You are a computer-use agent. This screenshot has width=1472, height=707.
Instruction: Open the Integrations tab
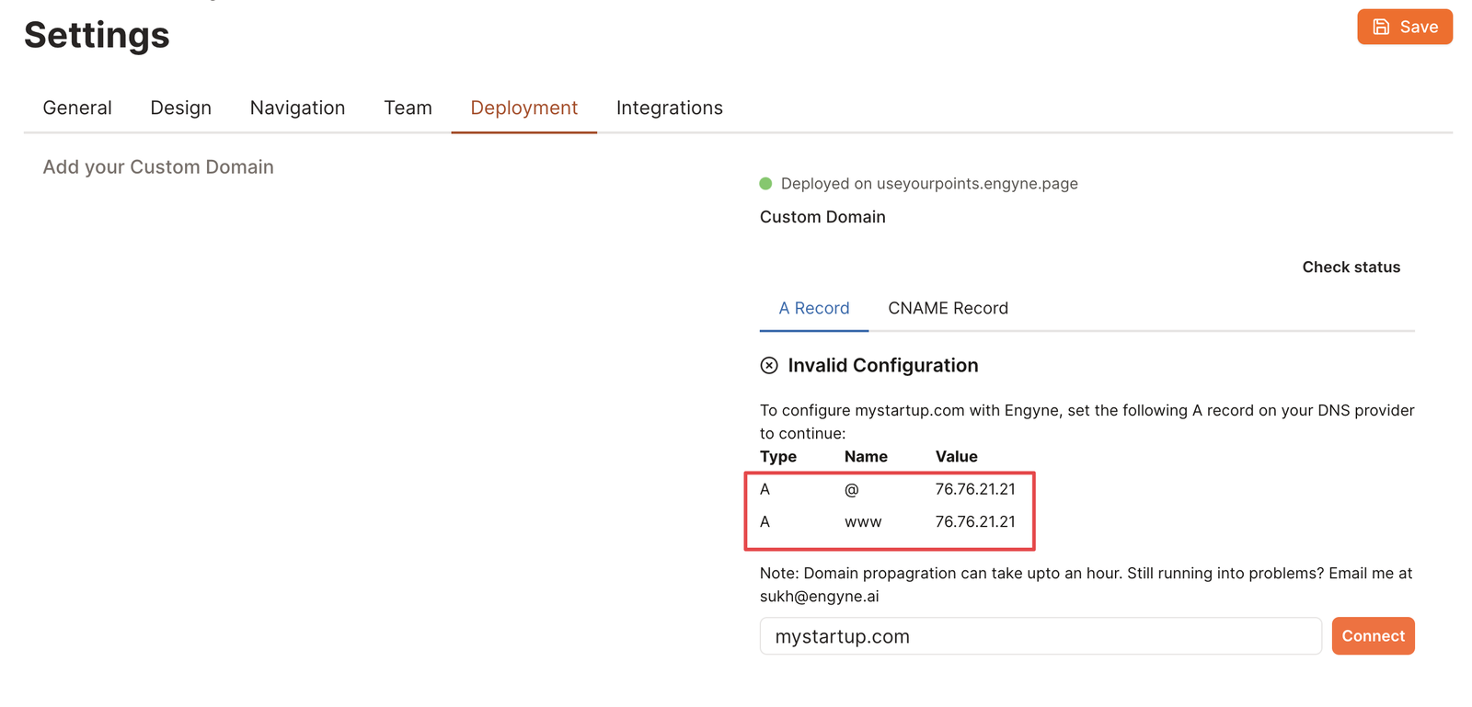[669, 108]
